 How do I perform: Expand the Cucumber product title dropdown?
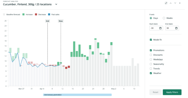pyautogui.click(x=56, y=4)
